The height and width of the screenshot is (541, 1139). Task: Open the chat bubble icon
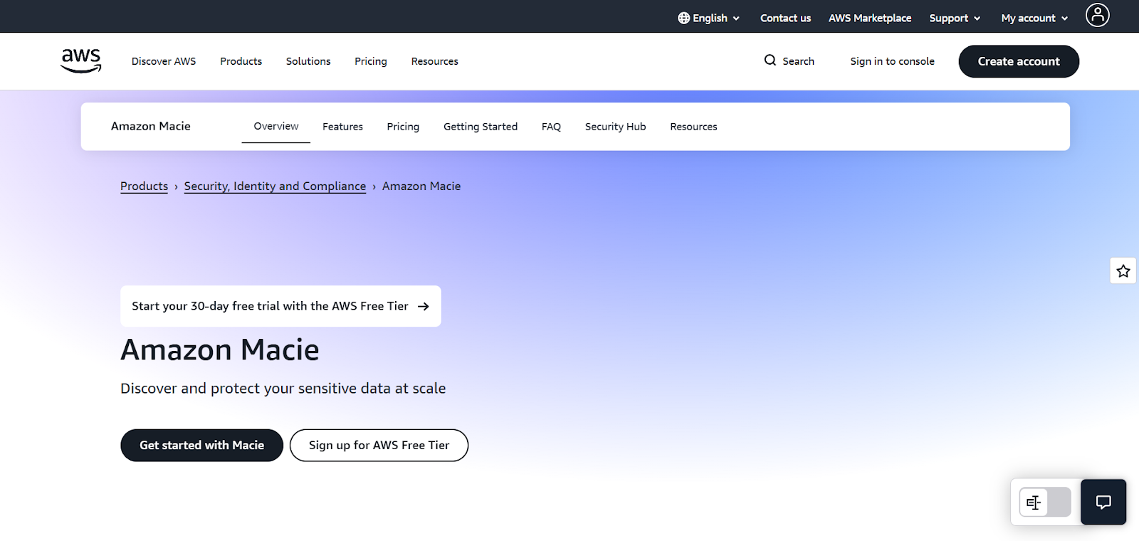coord(1103,502)
